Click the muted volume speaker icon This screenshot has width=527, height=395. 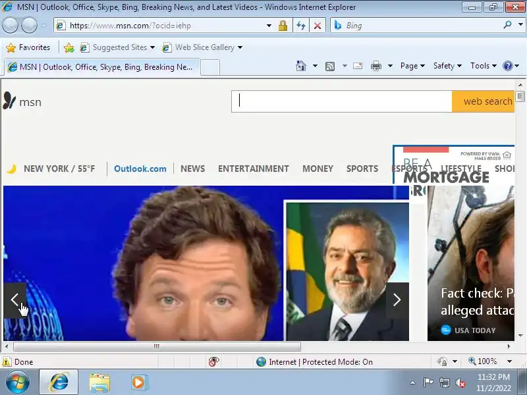coord(460,382)
